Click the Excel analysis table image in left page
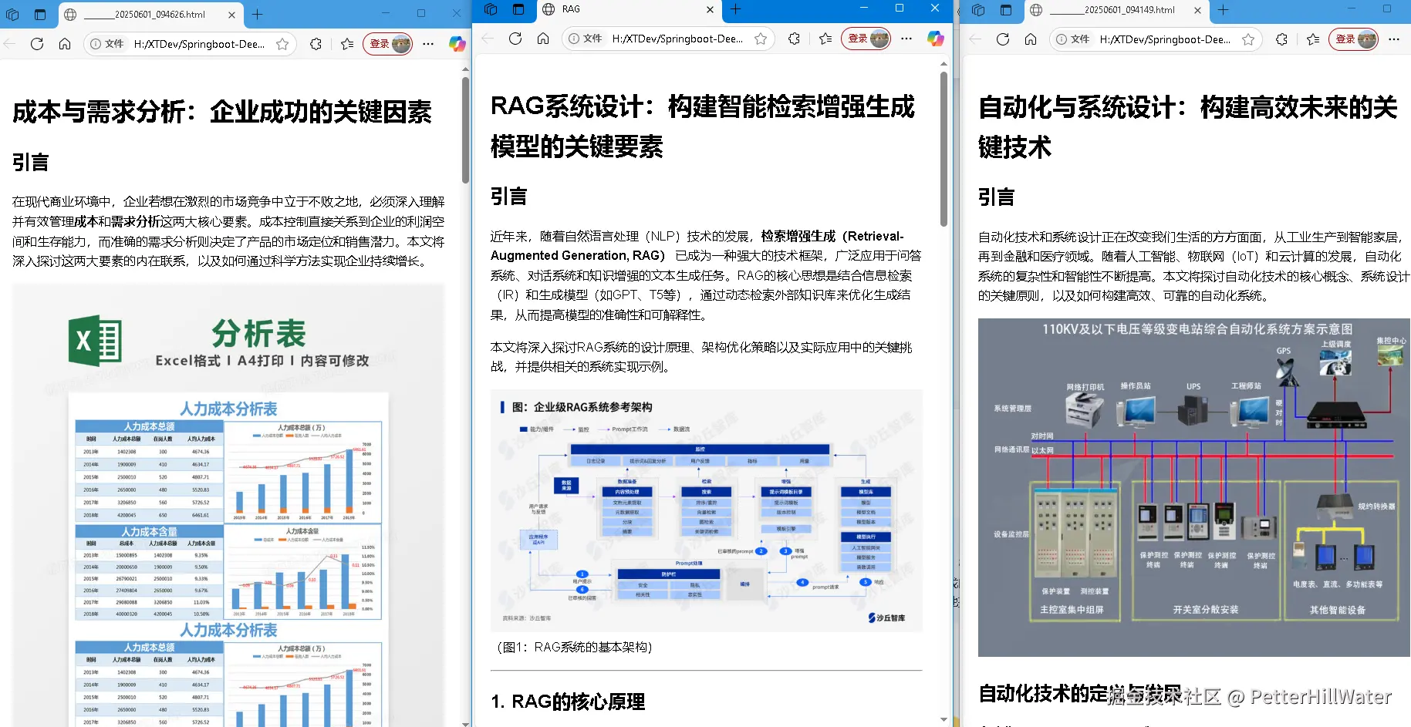 [228, 505]
